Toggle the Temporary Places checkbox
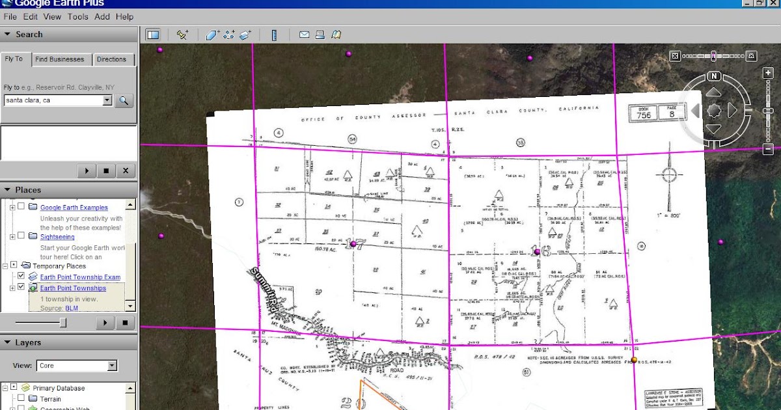This screenshot has width=781, height=410. (x=14, y=266)
